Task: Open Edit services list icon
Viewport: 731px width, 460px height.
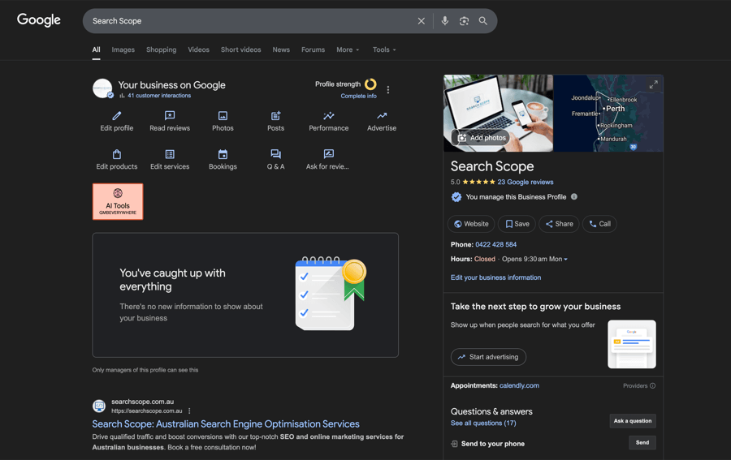Action: pyautogui.click(x=170, y=154)
